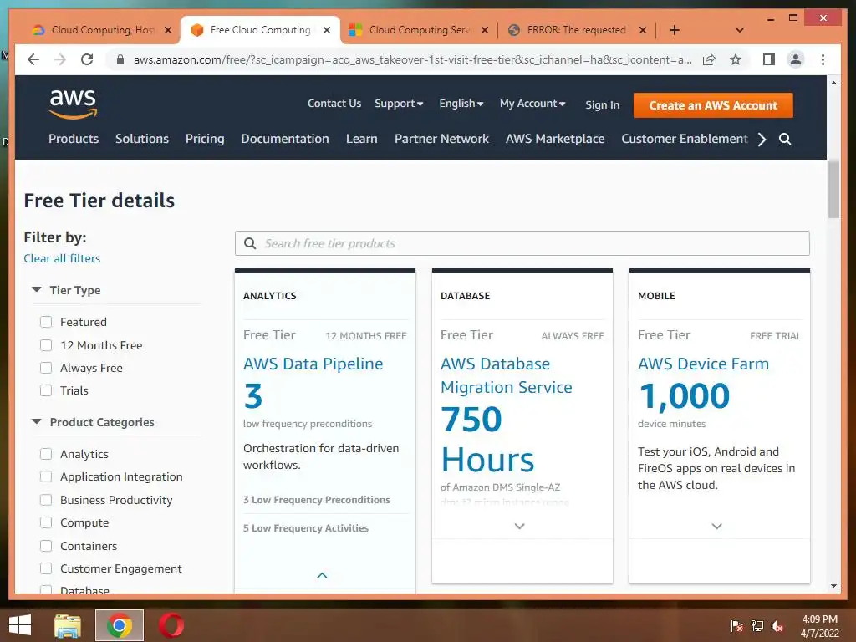This screenshot has height=642, width=856.
Task: Check the 12 Months Free filter
Action: 46,345
